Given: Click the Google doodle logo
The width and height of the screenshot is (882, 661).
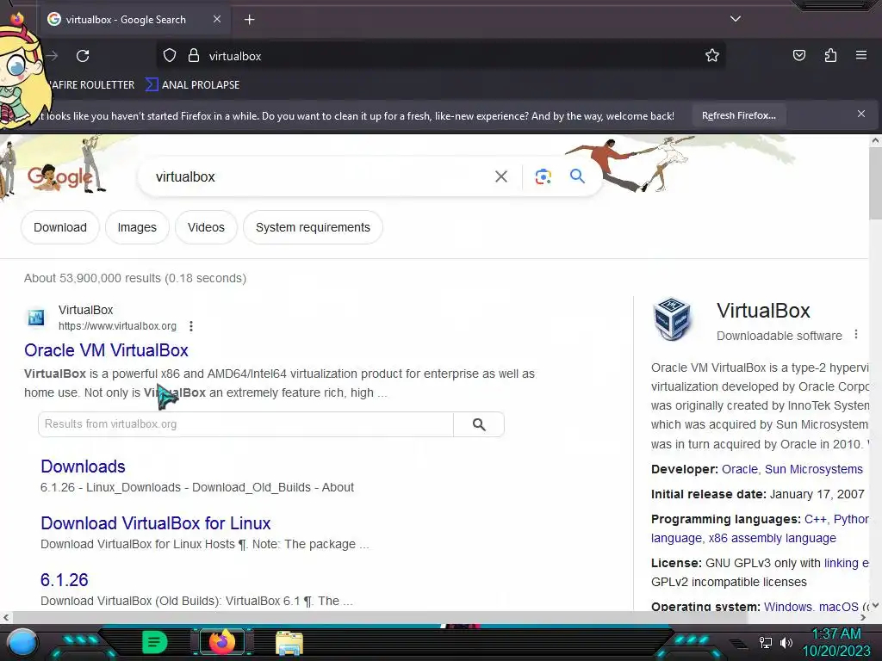Looking at the screenshot, I should tap(59, 176).
